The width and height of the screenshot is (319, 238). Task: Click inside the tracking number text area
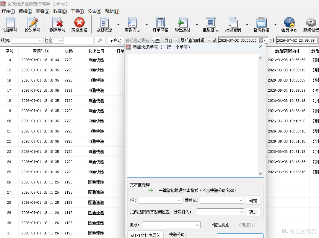(x=193, y=115)
